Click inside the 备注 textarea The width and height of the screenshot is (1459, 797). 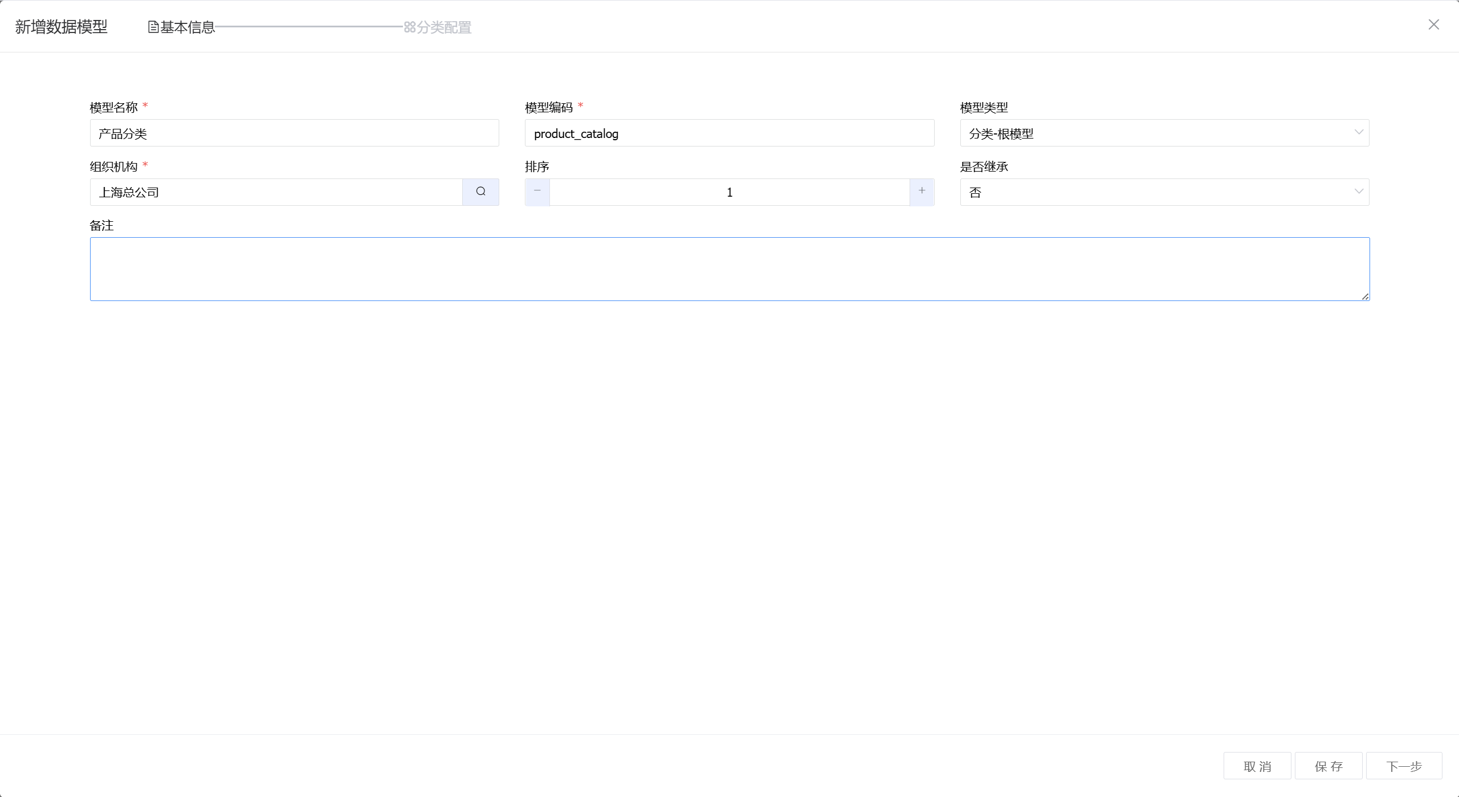pos(729,269)
